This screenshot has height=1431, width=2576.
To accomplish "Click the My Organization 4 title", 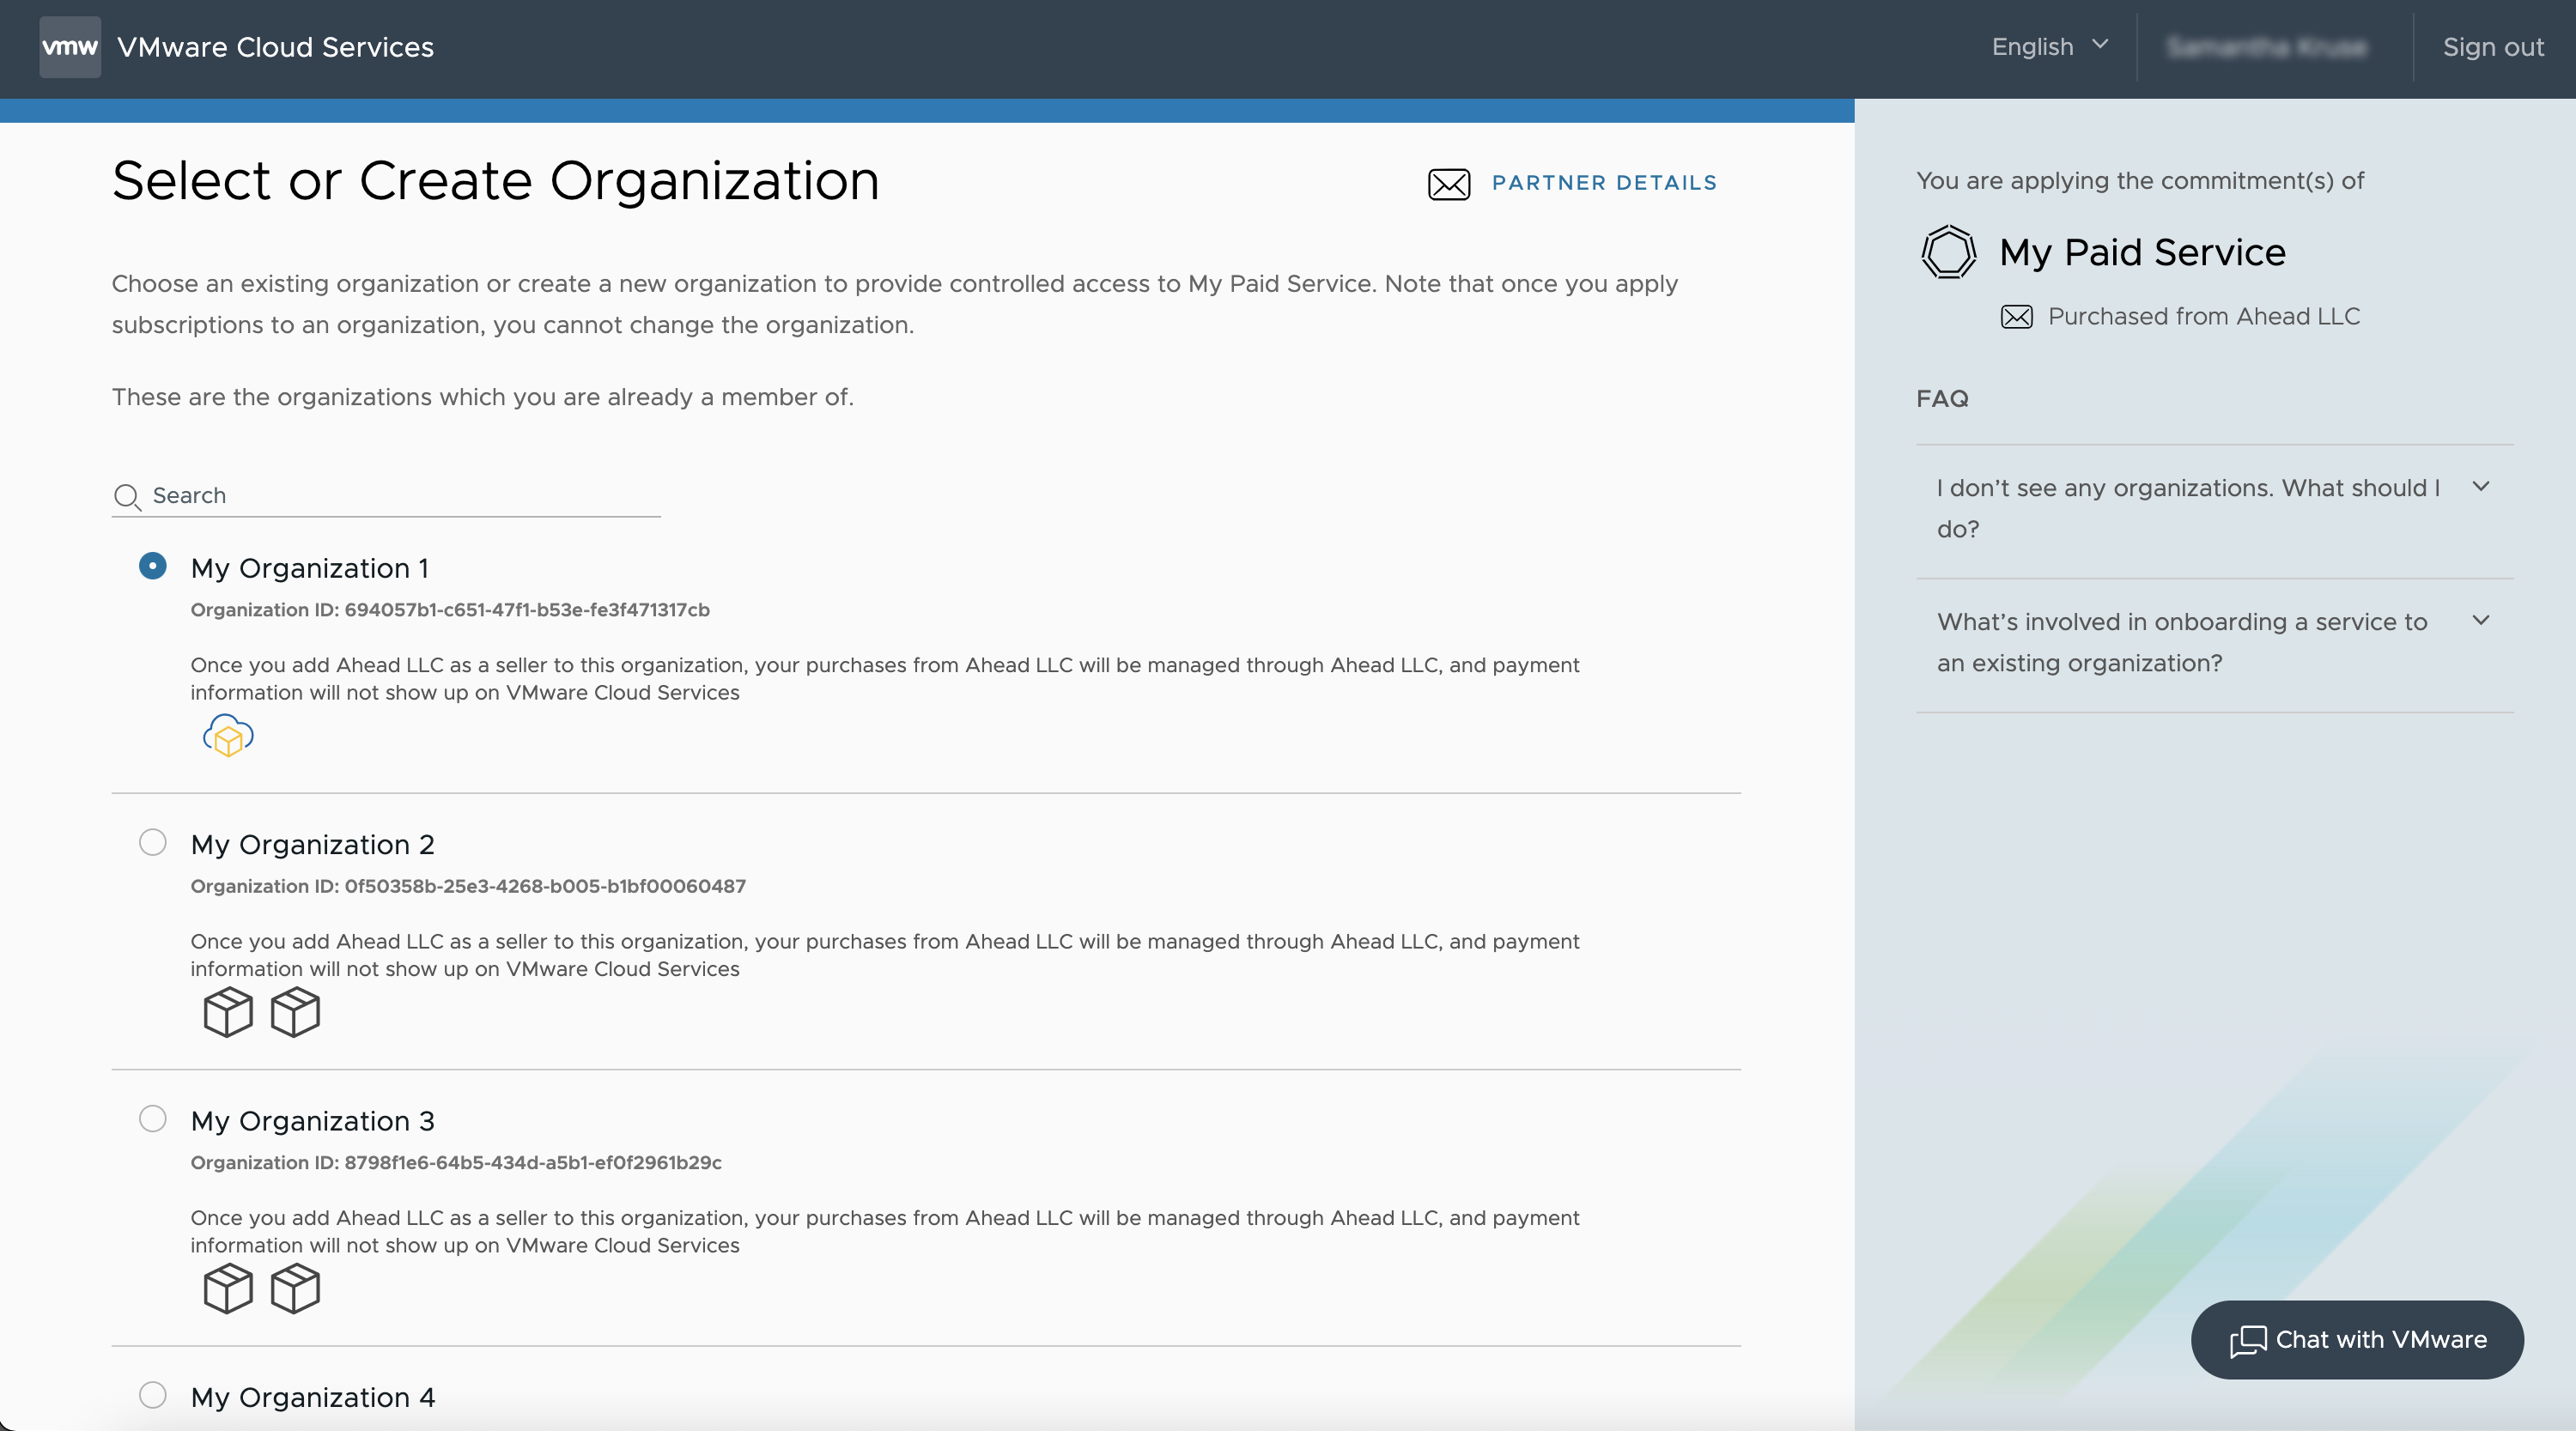I will click(313, 1397).
